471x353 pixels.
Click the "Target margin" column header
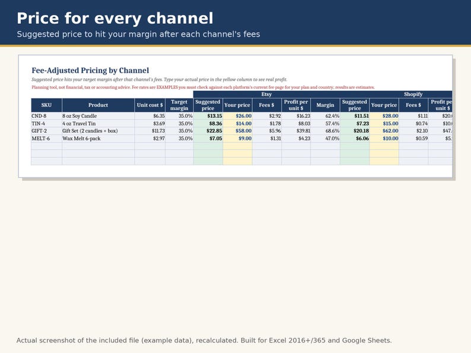point(179,105)
